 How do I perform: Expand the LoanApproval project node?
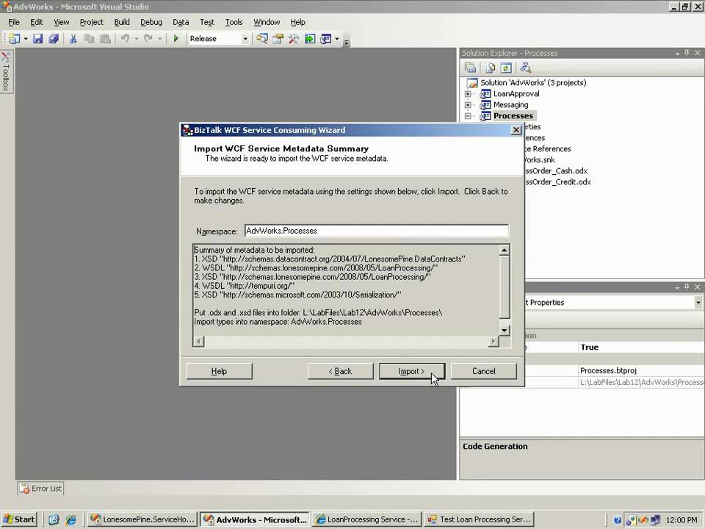coord(468,94)
